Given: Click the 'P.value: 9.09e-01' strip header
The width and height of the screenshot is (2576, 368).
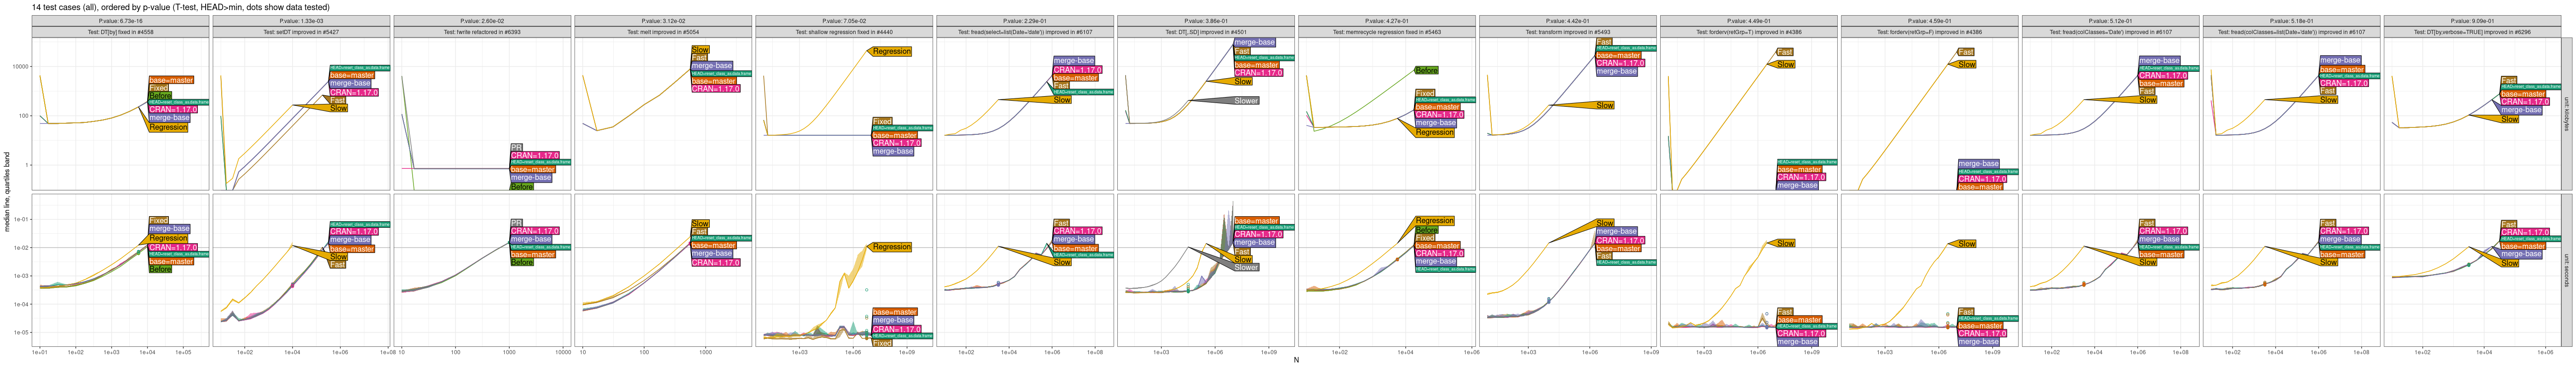Looking at the screenshot, I should click(x=2472, y=21).
